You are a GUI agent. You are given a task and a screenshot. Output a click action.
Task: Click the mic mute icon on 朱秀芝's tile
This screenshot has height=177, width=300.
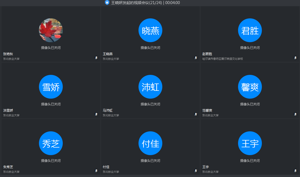(x=96, y=171)
